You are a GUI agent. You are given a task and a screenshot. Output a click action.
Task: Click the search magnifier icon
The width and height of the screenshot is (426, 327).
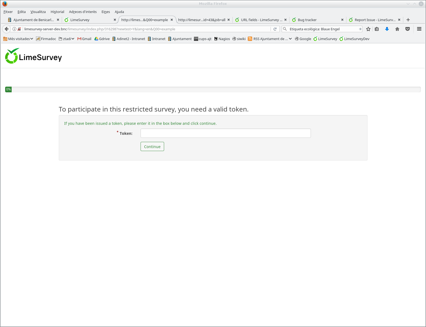285,29
